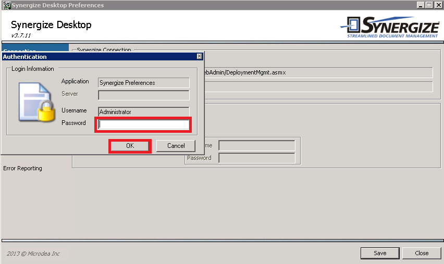The image size is (444, 264).
Task: Click the Synergize logo
Action: tap(390, 27)
